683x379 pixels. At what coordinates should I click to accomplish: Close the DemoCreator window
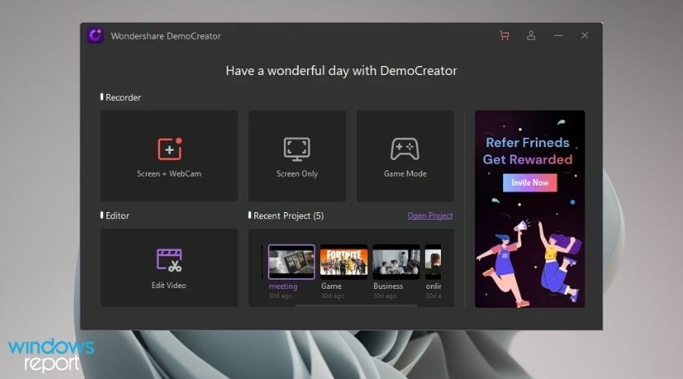coord(584,35)
